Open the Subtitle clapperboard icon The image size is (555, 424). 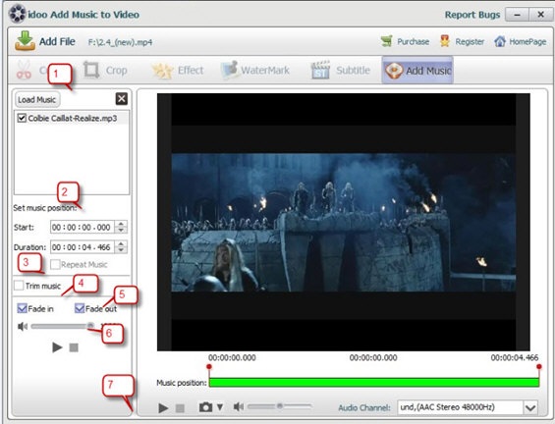320,70
